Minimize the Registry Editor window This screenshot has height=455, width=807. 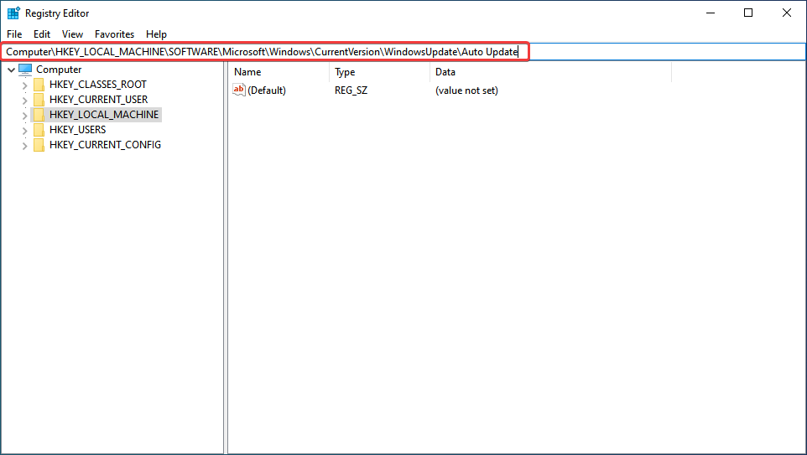711,13
